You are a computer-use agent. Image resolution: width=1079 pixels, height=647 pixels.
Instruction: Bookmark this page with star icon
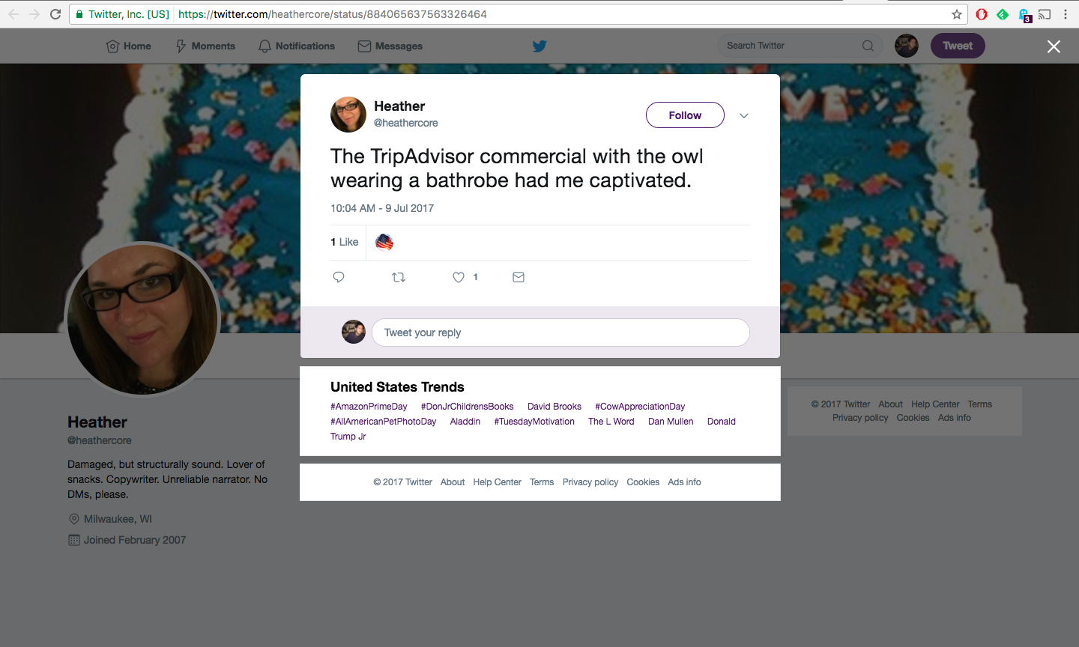957,14
